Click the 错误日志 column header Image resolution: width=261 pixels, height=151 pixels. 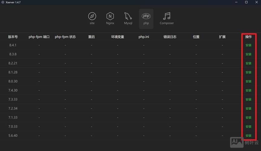tap(170, 37)
